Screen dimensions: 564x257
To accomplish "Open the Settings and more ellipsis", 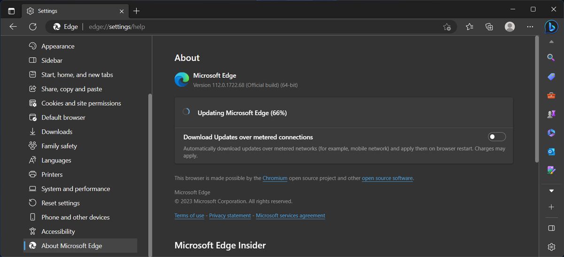I will 530,27.
